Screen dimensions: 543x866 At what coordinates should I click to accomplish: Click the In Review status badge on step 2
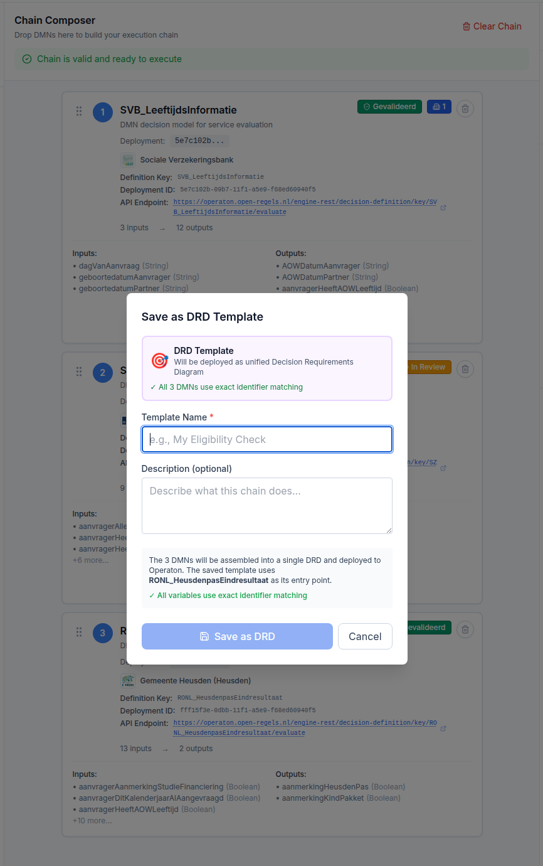[428, 366]
